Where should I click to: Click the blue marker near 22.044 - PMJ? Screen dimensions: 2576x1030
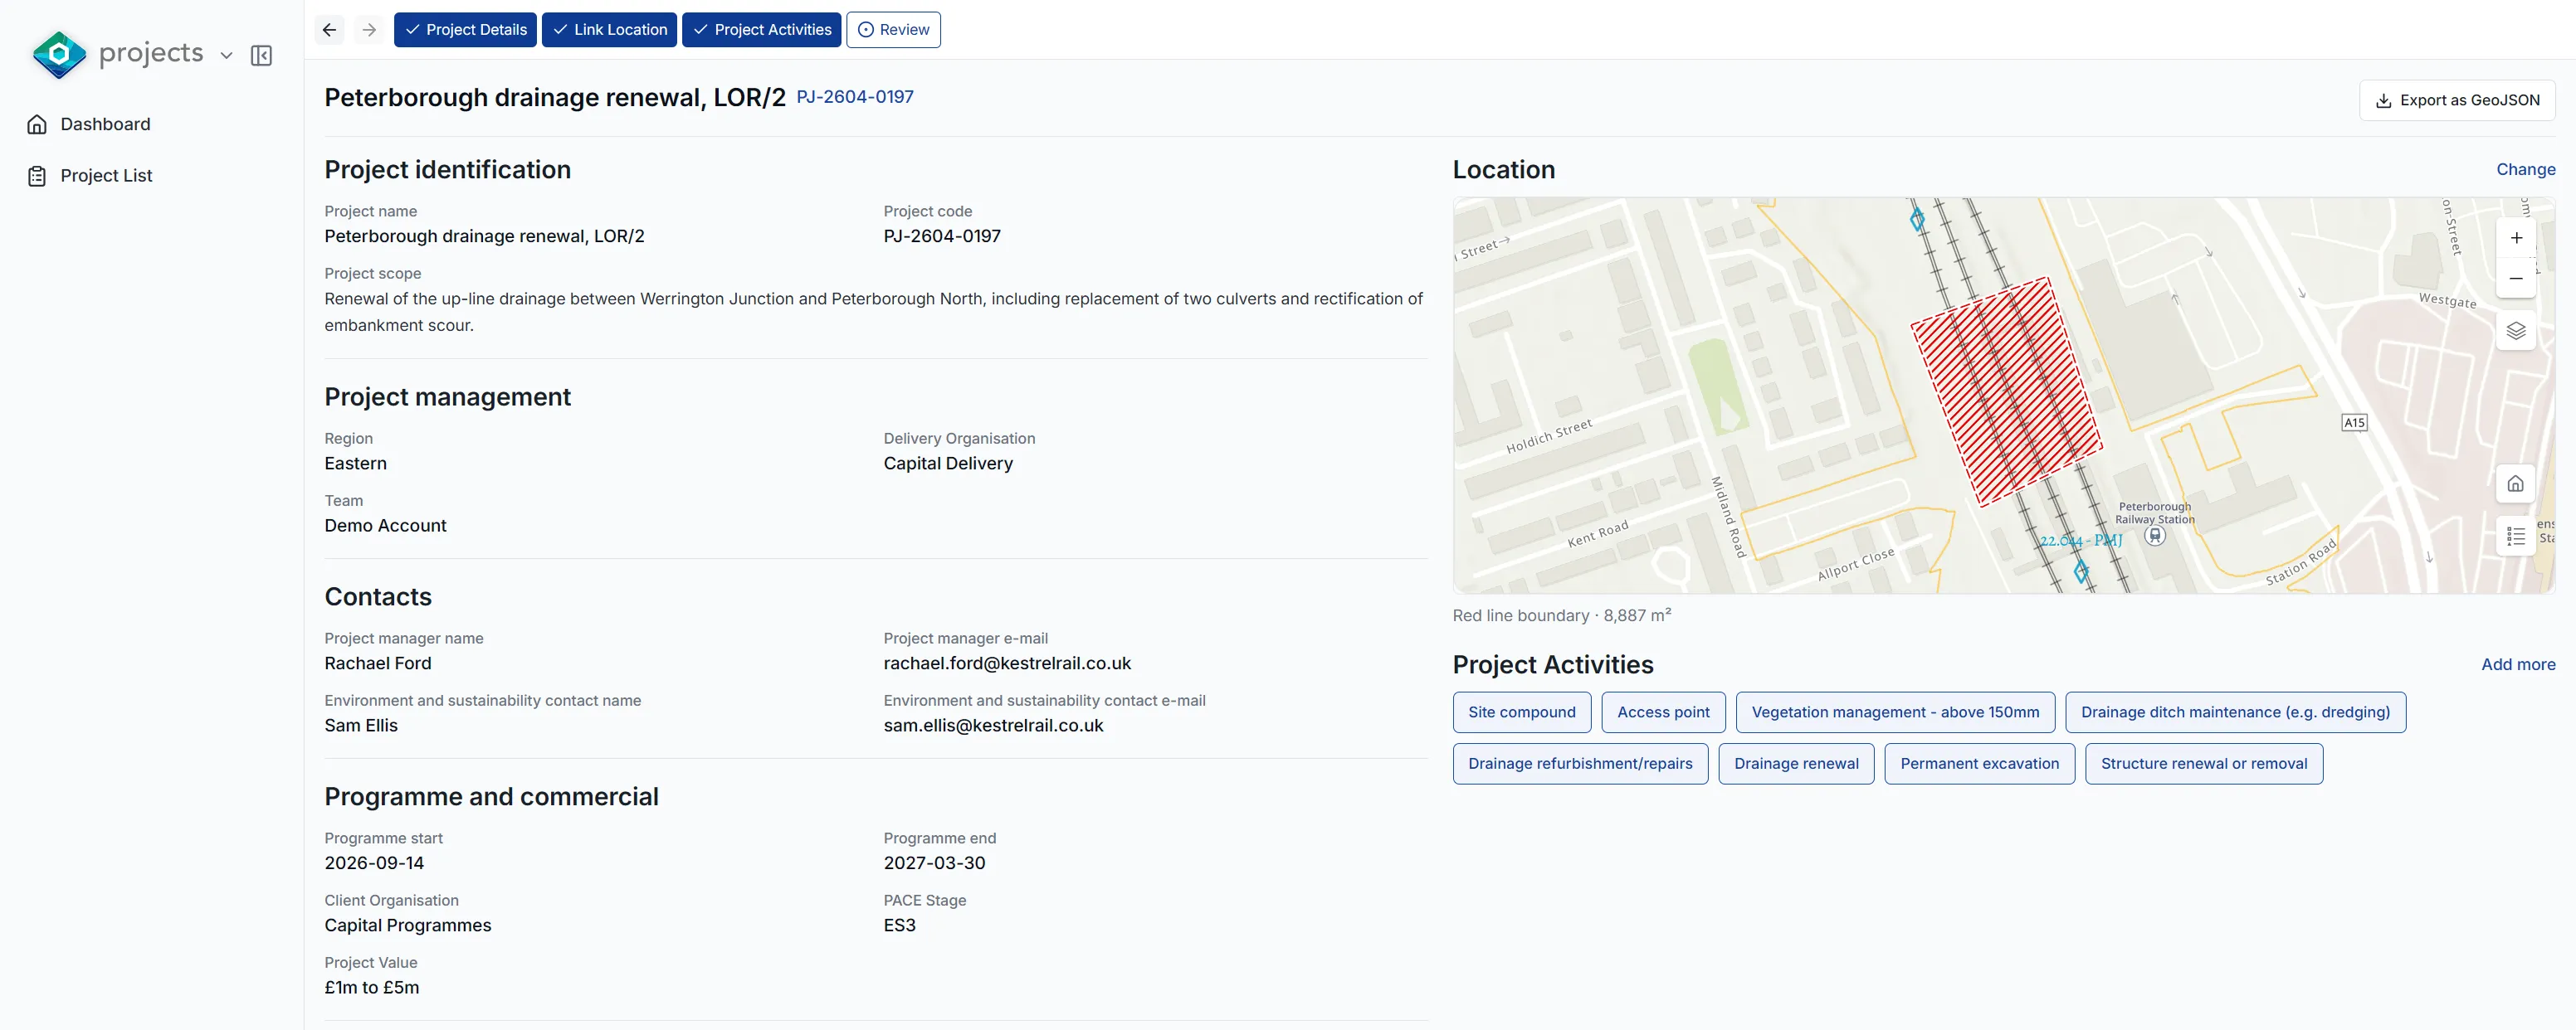[x=2081, y=571]
